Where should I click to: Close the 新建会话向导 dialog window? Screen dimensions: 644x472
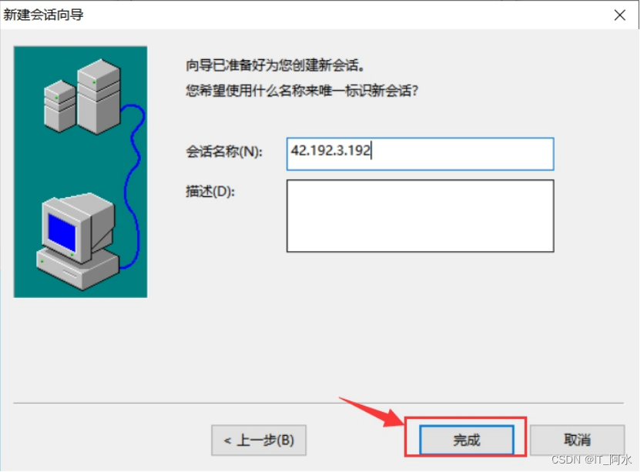(620, 15)
